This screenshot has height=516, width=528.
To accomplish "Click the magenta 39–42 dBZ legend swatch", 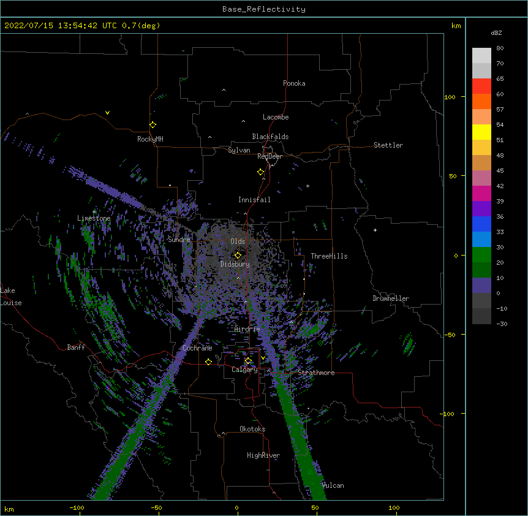I will click(481, 193).
